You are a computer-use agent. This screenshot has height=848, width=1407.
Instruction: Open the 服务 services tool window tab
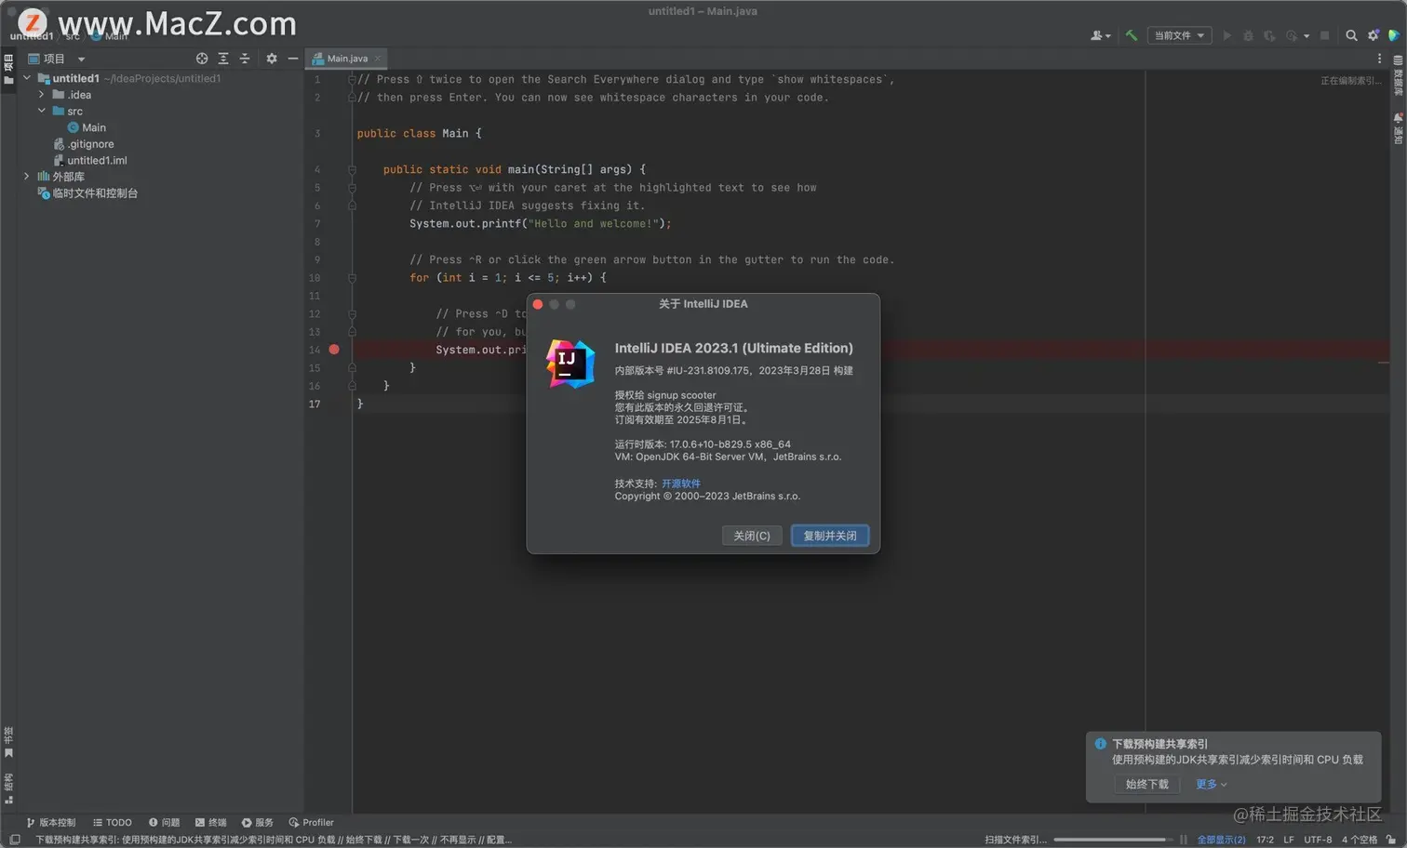257,822
